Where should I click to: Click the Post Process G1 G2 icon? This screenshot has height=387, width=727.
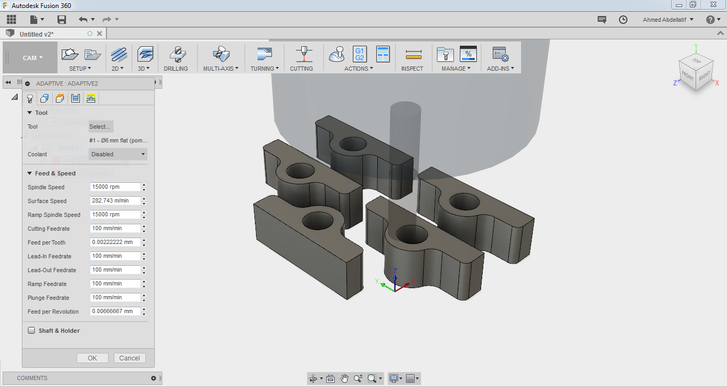[x=360, y=54]
